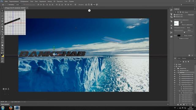Filter 3D panel by Meshes
This screenshot has height=110, width=196.
pyautogui.click(x=183, y=62)
